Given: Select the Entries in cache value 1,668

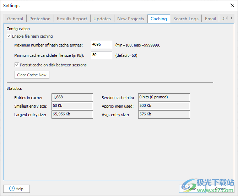Looking at the screenshot, I should 72,97.
